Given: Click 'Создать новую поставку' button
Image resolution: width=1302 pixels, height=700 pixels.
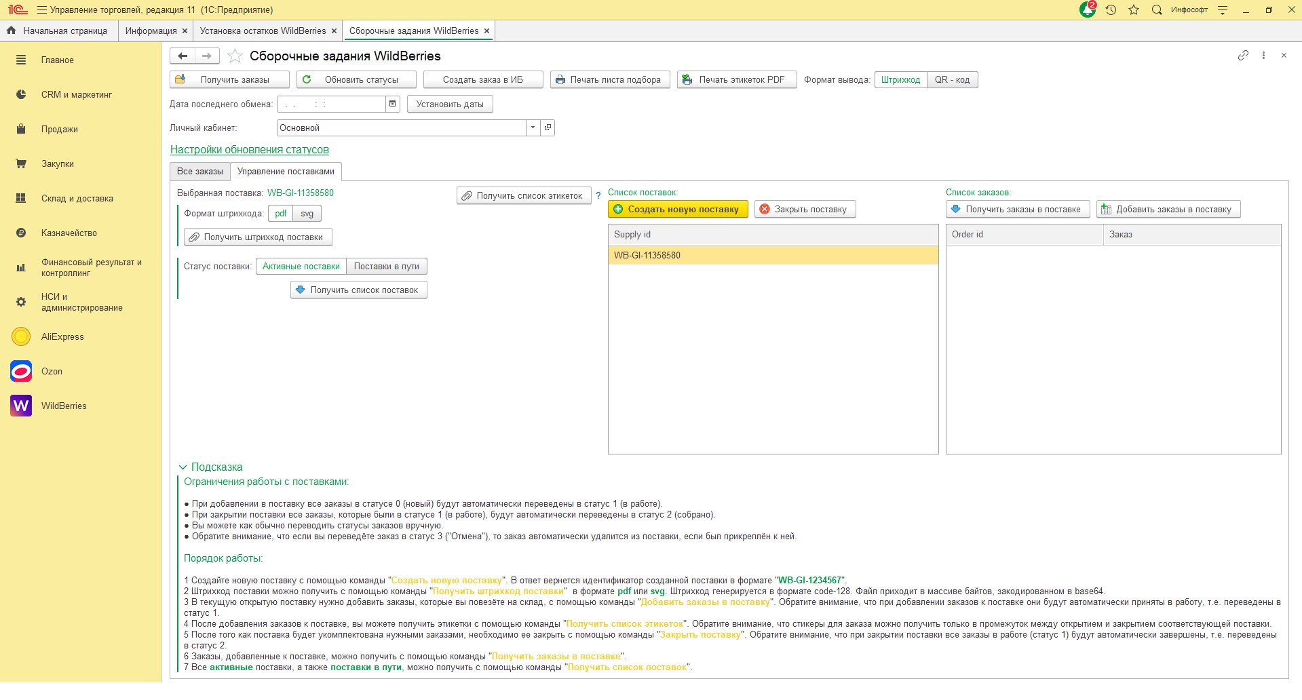Looking at the screenshot, I should click(x=677, y=209).
